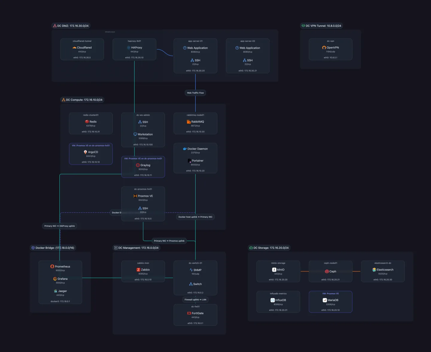The width and height of the screenshot is (431, 352).
Task: Click the Proxmox VE icon on dc-proxmox-hv01
Action: (135, 196)
